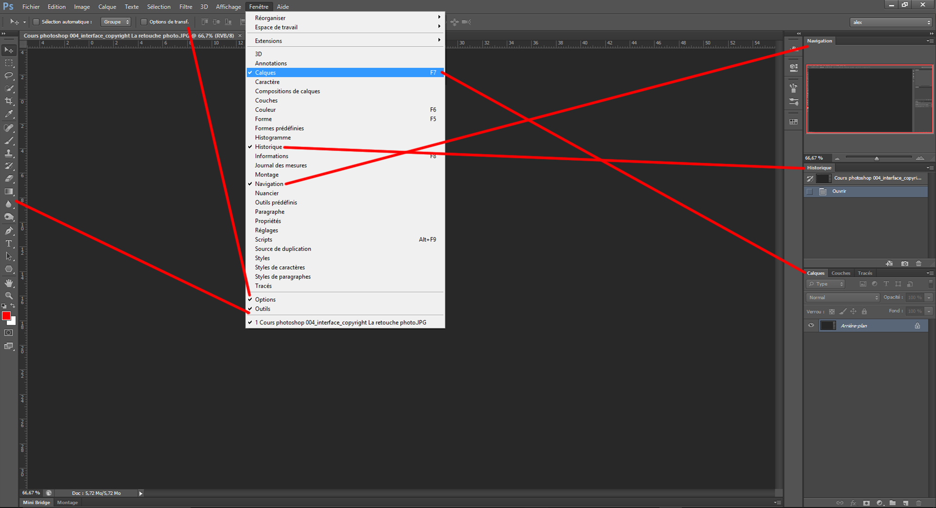Select the Blur tool (water drop)

tap(9, 204)
